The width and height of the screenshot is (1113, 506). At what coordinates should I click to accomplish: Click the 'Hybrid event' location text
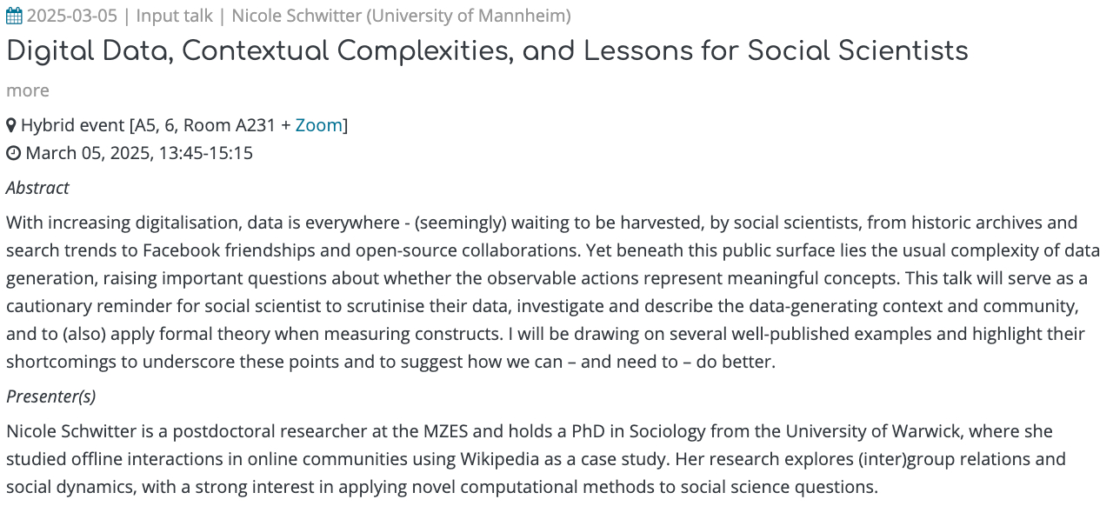(x=73, y=125)
